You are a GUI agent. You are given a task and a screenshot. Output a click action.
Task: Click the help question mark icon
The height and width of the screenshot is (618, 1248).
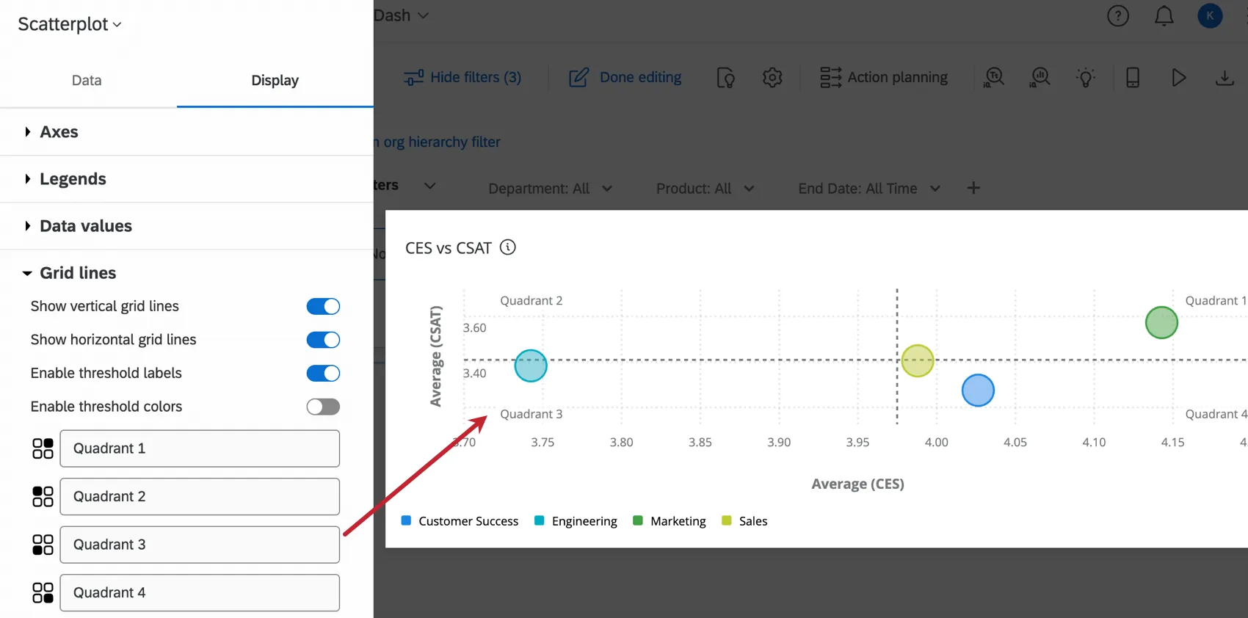[1118, 15]
